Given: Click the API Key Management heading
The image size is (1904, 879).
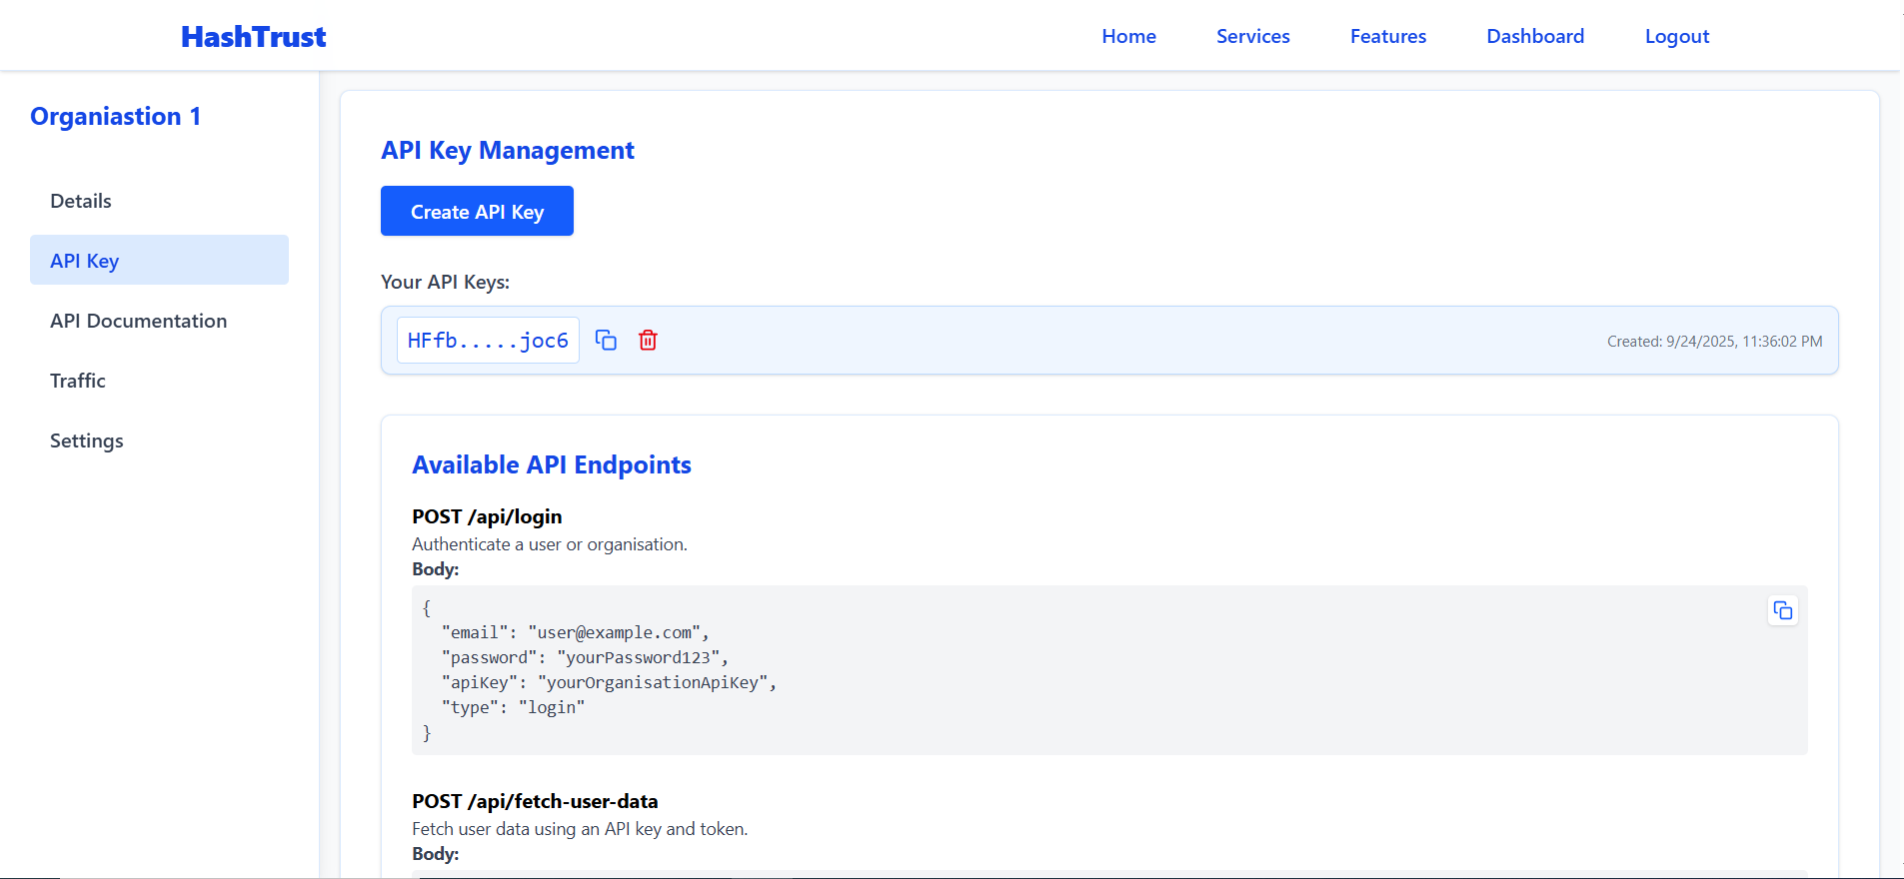Looking at the screenshot, I should [507, 150].
